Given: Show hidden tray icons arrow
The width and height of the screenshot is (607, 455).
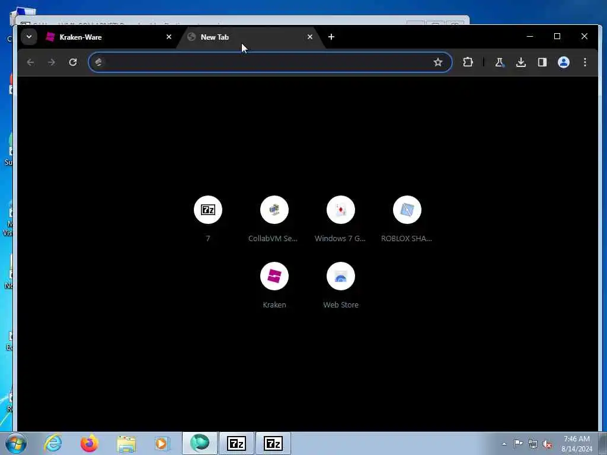Looking at the screenshot, I should 504,444.
